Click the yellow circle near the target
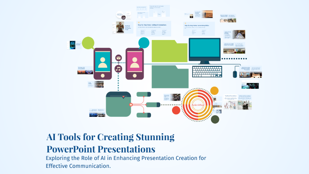The image size is (309, 174). click(x=214, y=91)
